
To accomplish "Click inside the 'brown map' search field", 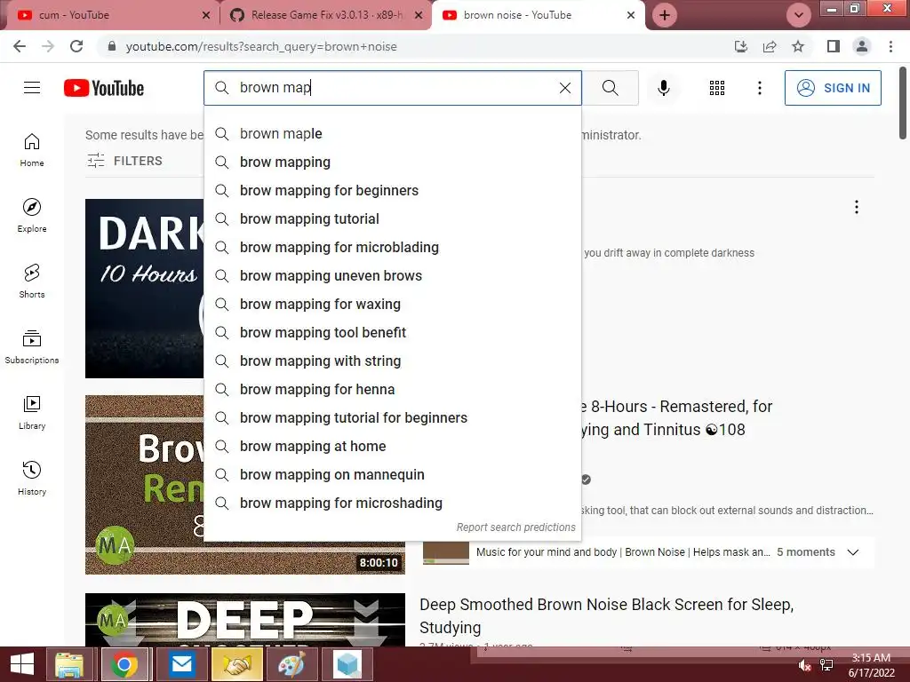I will tap(395, 88).
